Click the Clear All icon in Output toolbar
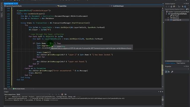The image size is (190, 107). (x=62, y=95)
